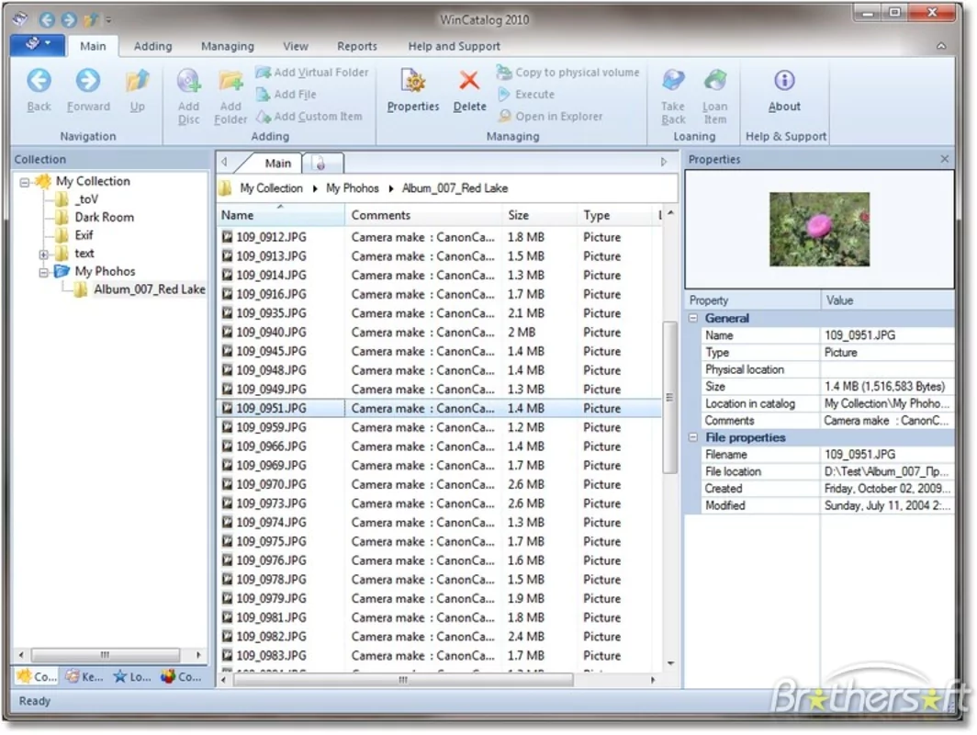Click the About icon in Help & Support
The width and height of the screenshot is (977, 735).
coord(783,83)
